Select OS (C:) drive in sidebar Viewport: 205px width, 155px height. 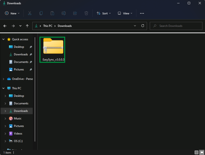[16, 141]
